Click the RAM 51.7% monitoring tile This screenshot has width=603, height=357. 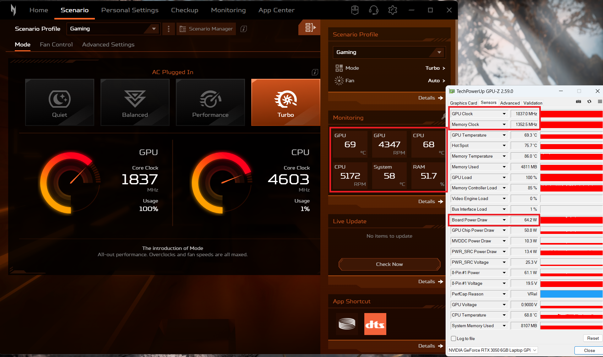click(x=428, y=176)
